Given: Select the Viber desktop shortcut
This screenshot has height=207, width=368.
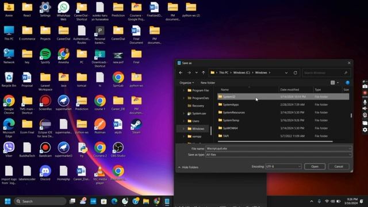Looking at the screenshot, I should pyautogui.click(x=9, y=149).
